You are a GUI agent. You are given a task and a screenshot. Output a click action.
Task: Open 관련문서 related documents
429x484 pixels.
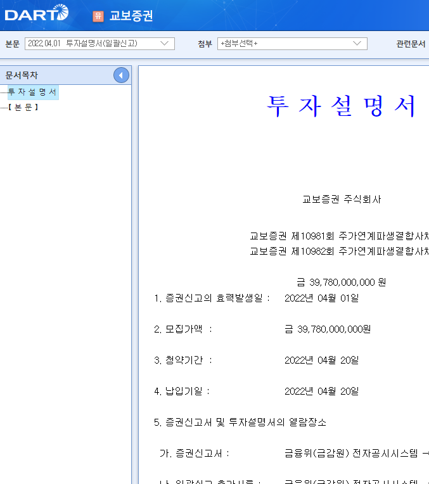(x=411, y=44)
